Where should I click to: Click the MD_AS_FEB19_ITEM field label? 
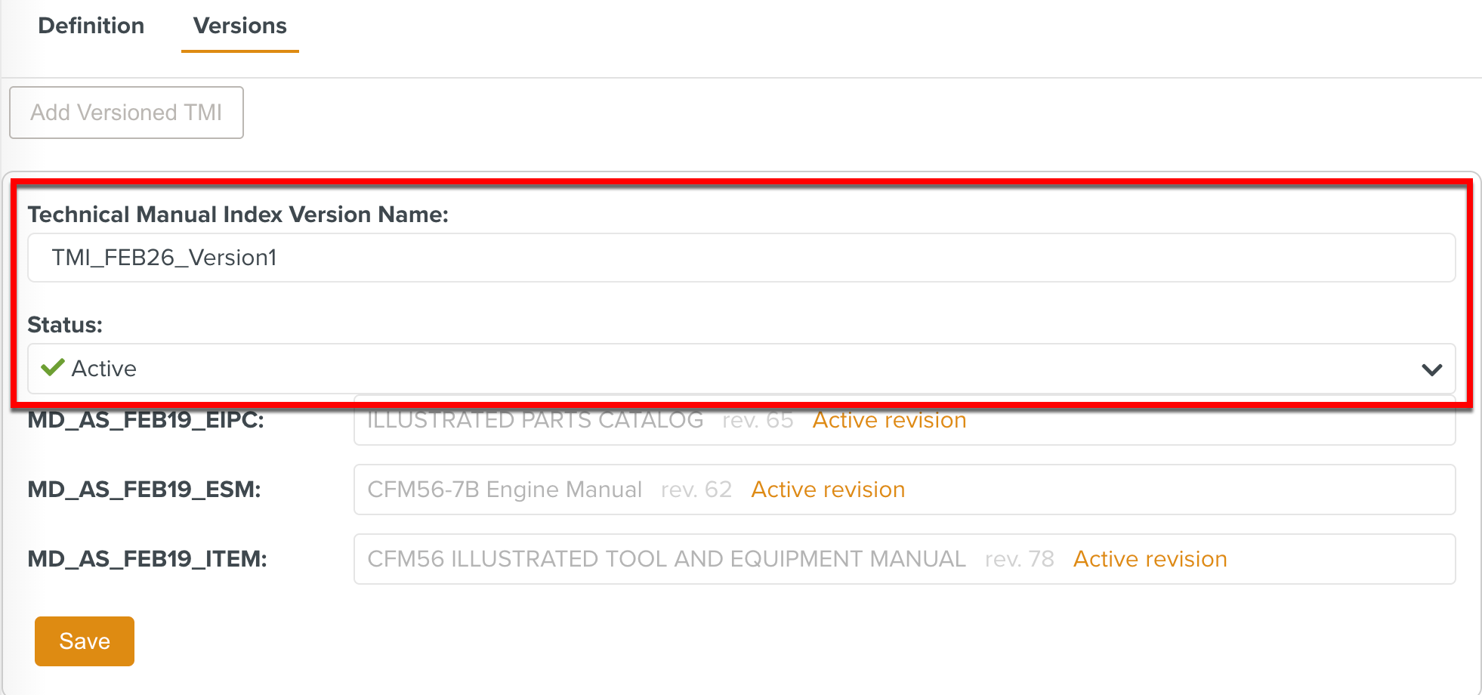coord(147,559)
